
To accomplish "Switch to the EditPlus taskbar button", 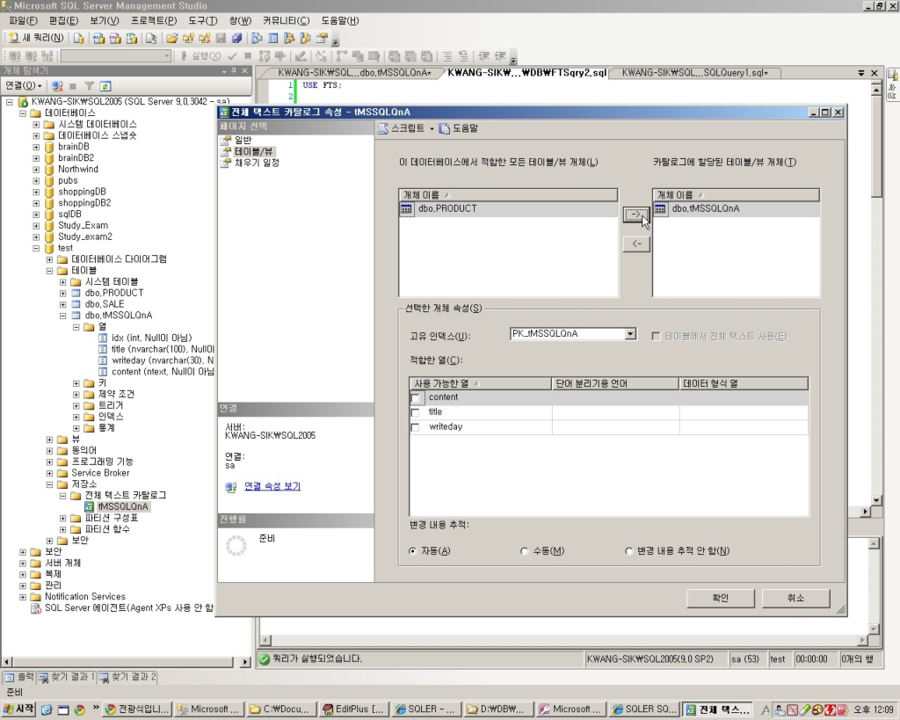I will click(x=353, y=709).
